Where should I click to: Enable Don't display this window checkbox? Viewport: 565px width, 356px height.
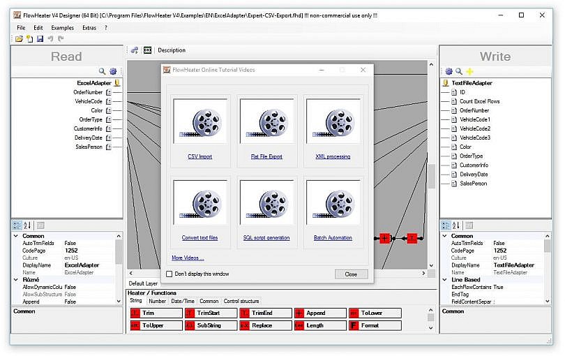169,274
